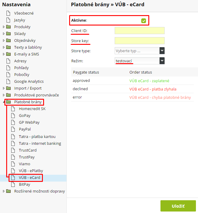
Task: Save settings with the Uložiť button
Action: [178, 206]
